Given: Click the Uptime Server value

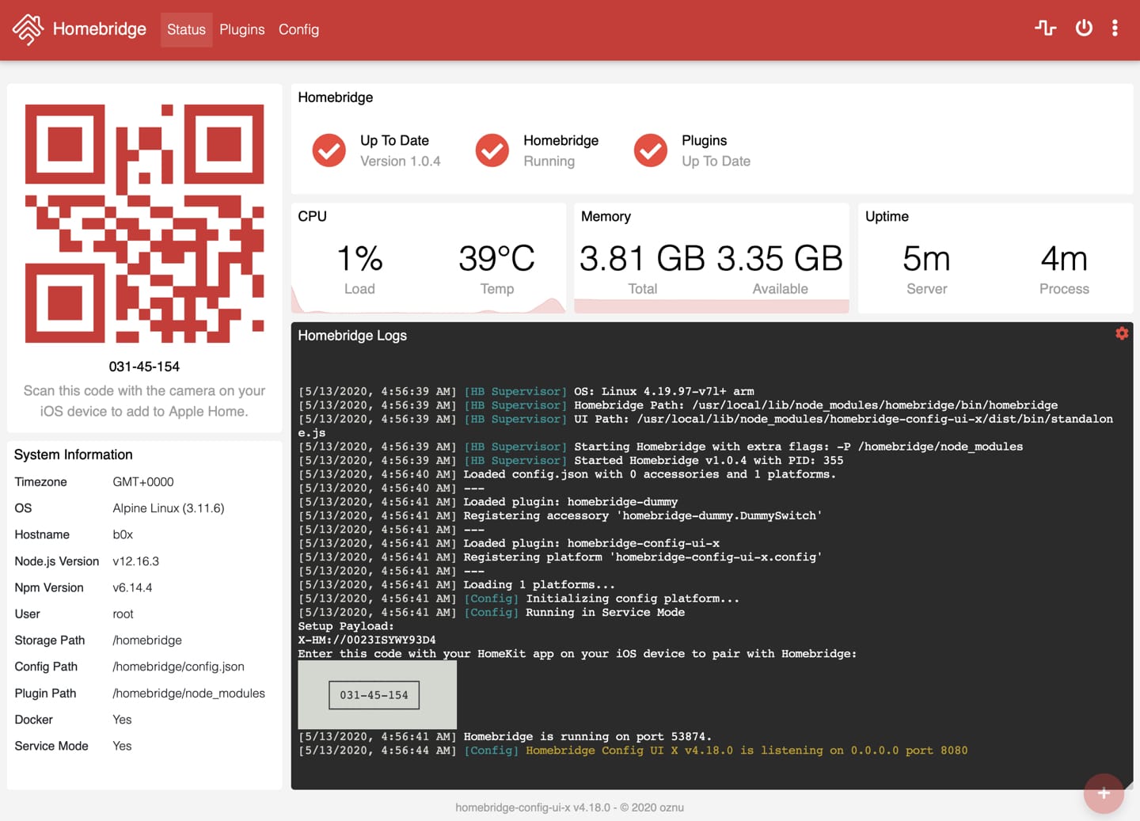Looking at the screenshot, I should point(926,259).
